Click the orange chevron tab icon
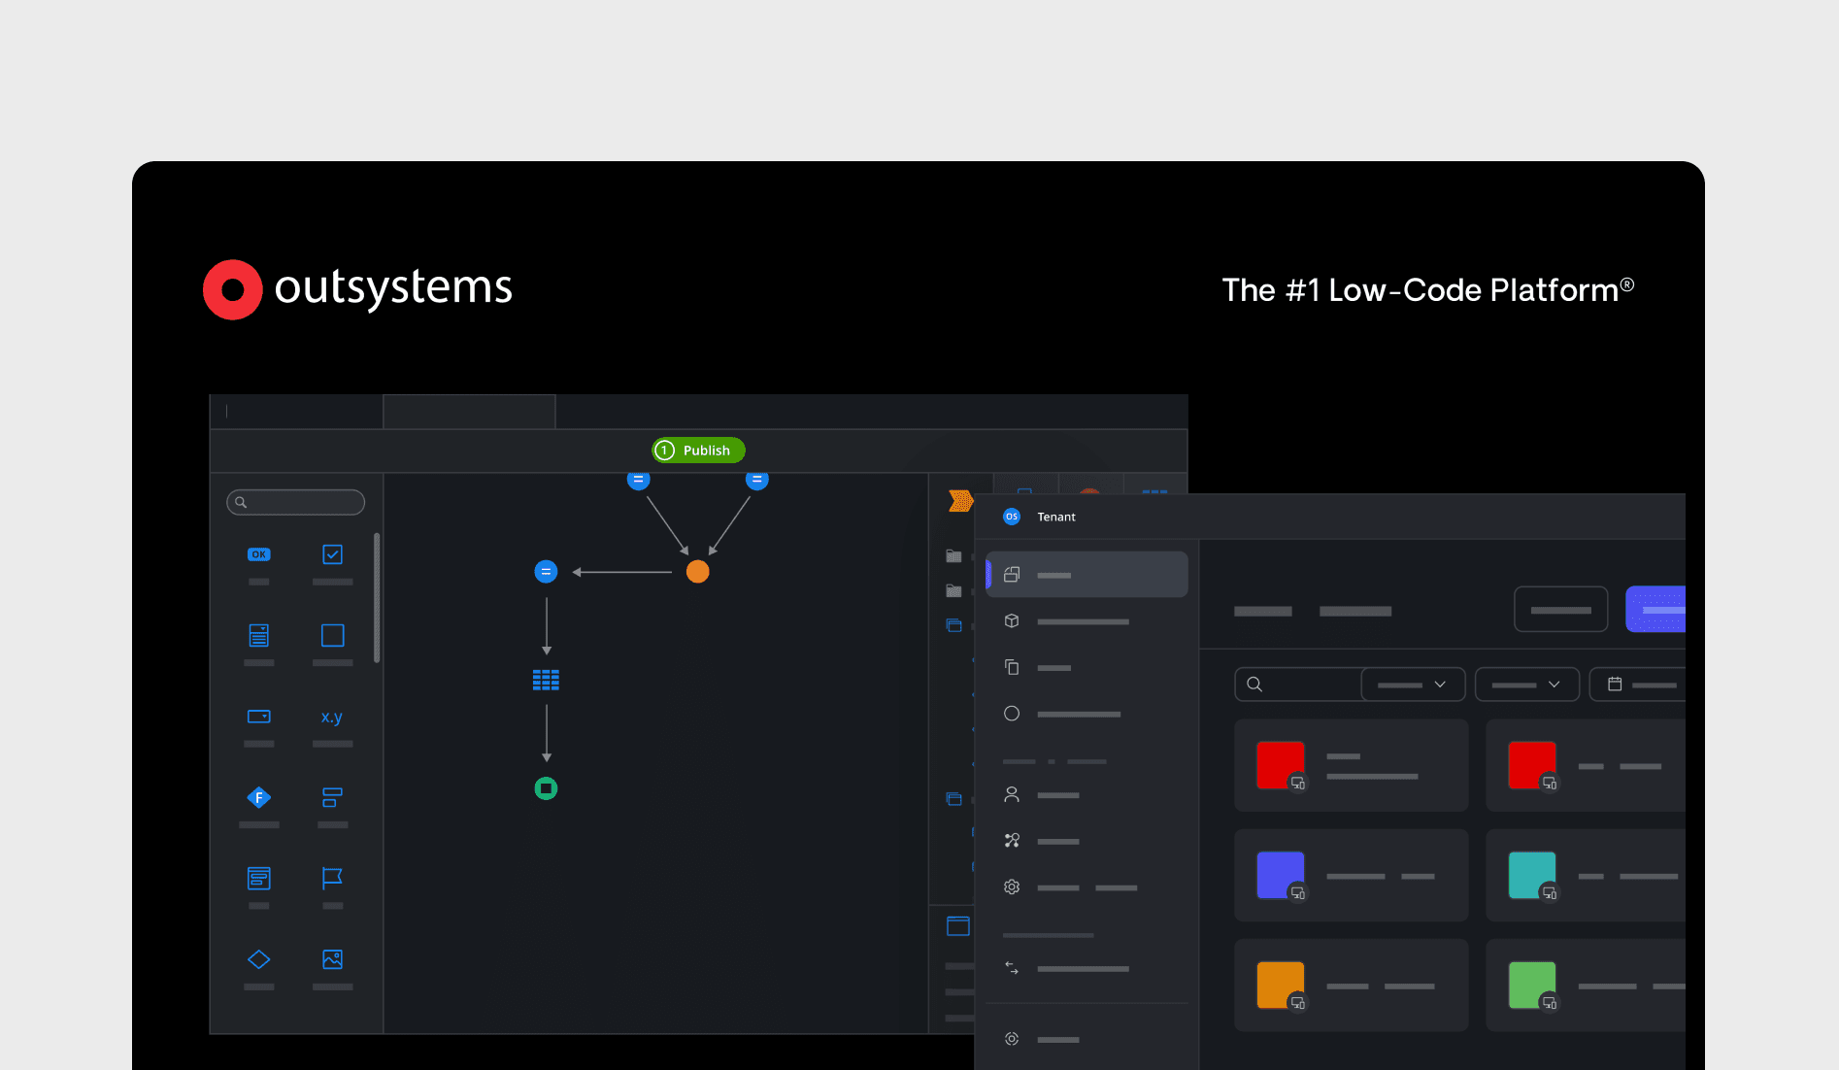1839x1070 pixels. coord(960,501)
